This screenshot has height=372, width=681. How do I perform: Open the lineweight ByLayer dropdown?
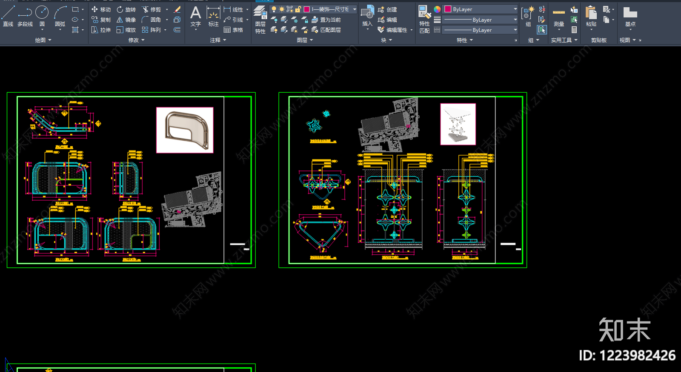(x=480, y=20)
